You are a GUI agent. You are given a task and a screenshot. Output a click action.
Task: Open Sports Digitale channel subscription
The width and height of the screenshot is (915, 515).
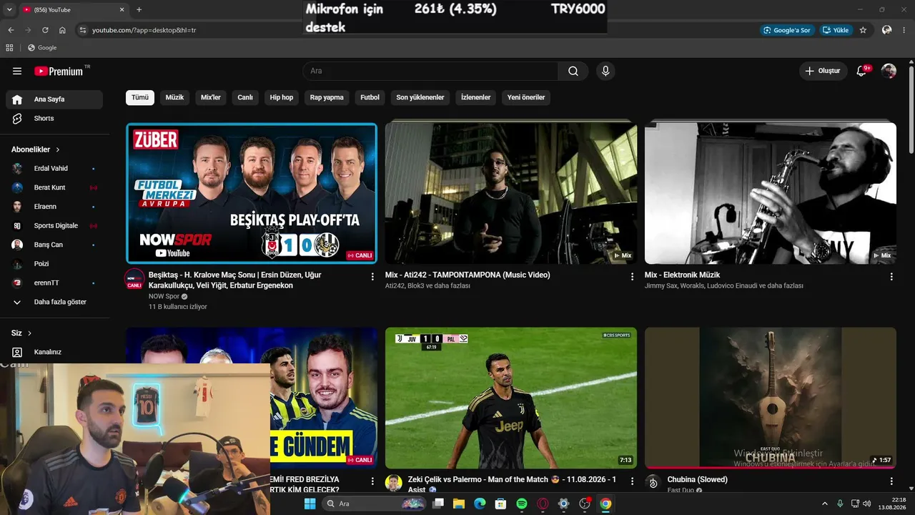(x=54, y=226)
